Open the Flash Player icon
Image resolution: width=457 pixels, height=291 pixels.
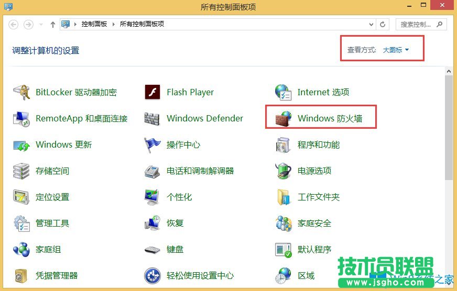click(x=152, y=92)
